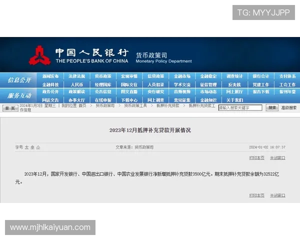
Task: Click the 货币政策工具 breadcrumb link
Action: tap(135, 105)
